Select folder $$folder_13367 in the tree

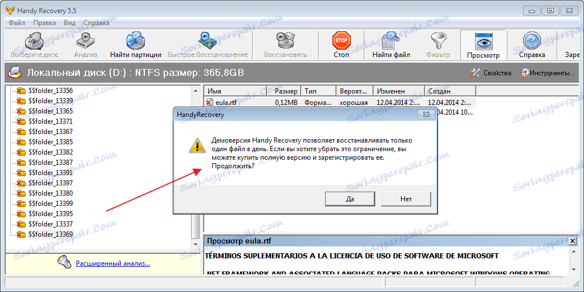click(50, 132)
